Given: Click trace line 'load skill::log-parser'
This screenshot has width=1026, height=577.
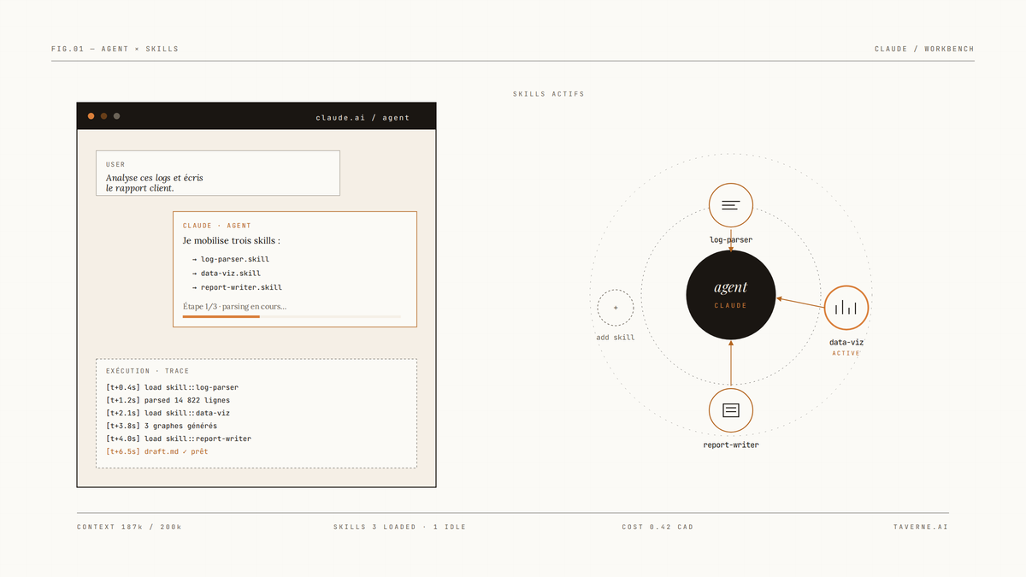Looking at the screenshot, I should [x=172, y=387].
